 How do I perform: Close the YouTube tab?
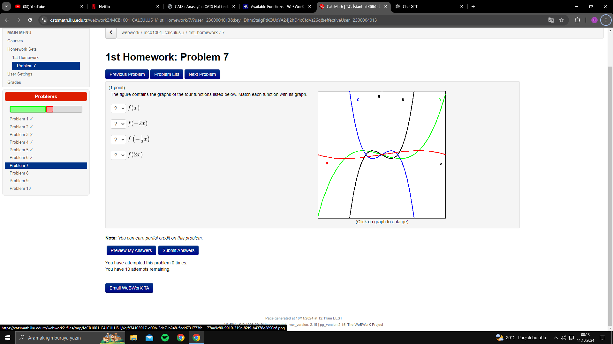[82, 6]
